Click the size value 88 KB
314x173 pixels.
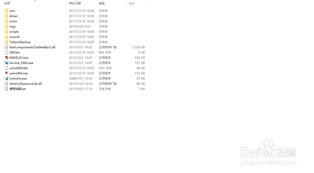[x=141, y=84]
